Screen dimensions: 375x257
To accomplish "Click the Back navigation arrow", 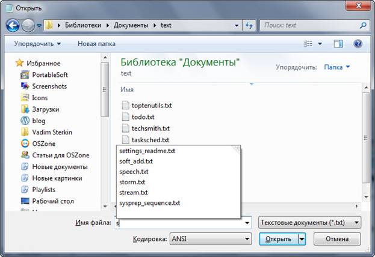I will pyautogui.click(x=13, y=25).
